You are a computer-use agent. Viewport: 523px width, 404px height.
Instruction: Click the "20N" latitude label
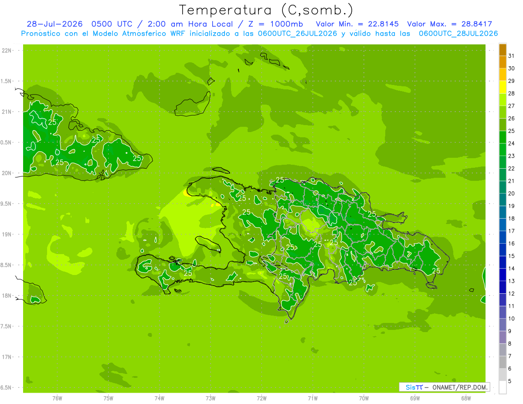pyautogui.click(x=7, y=173)
